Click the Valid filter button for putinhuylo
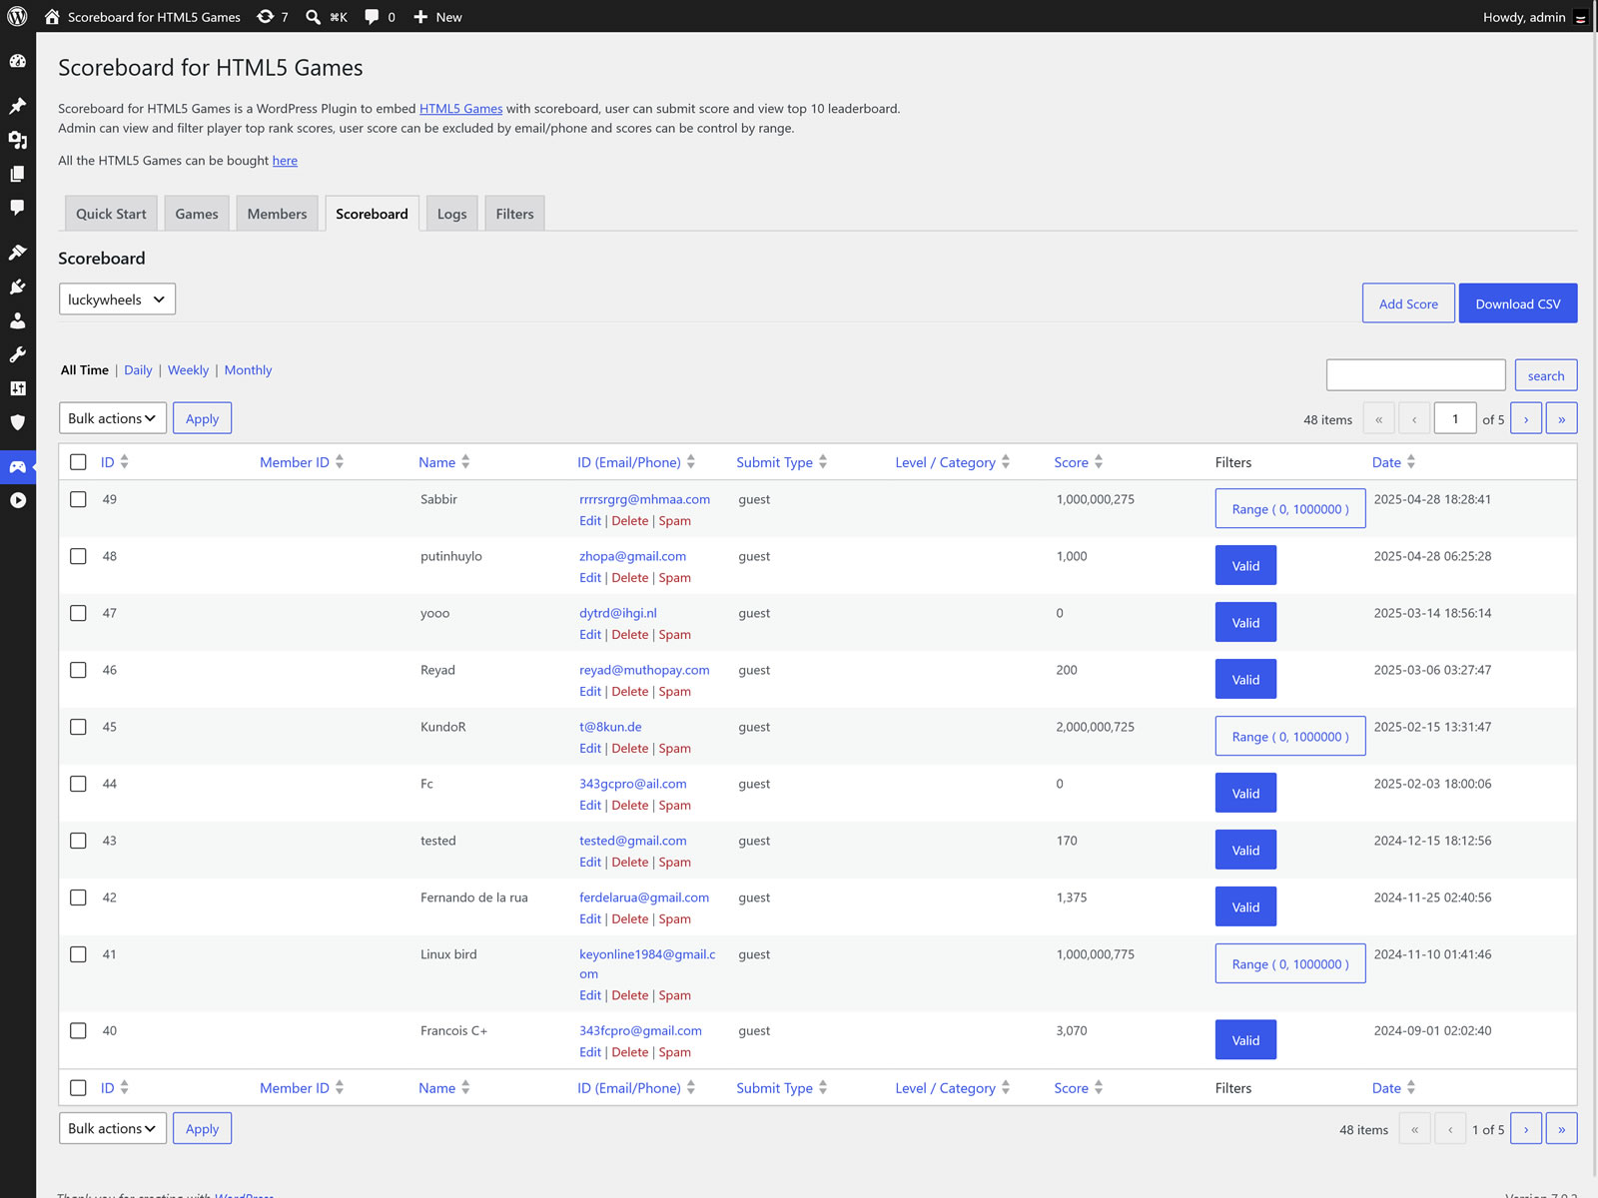 pyautogui.click(x=1245, y=566)
